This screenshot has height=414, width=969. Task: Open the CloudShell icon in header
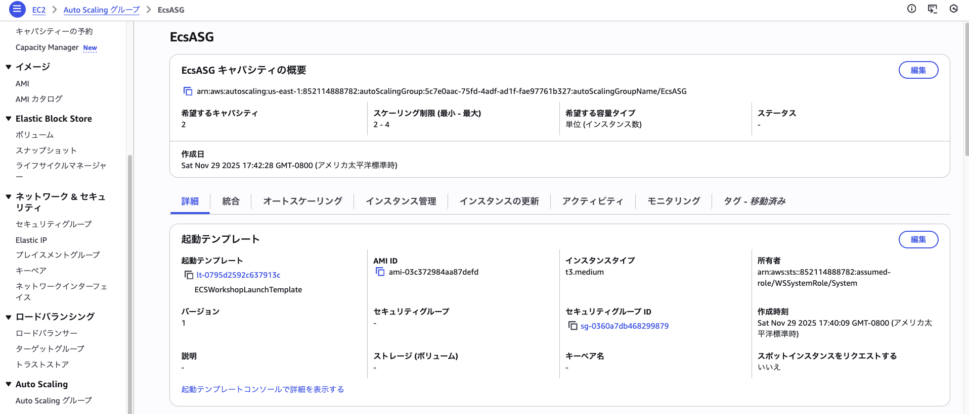pyautogui.click(x=932, y=9)
